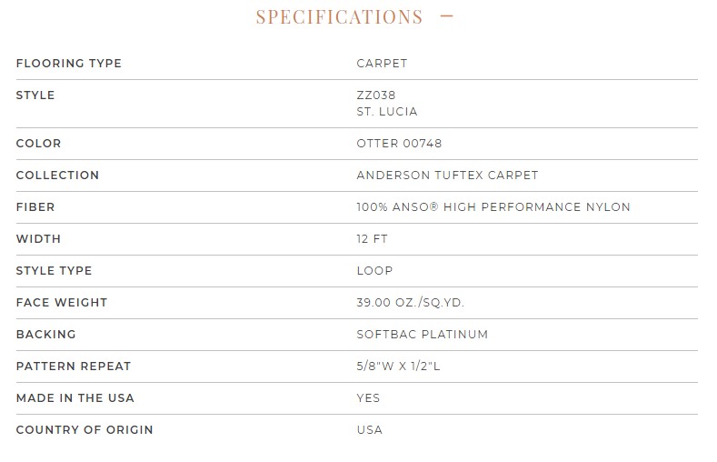Select the OTTER 00748 color value
717x462 pixels.
pyautogui.click(x=399, y=143)
